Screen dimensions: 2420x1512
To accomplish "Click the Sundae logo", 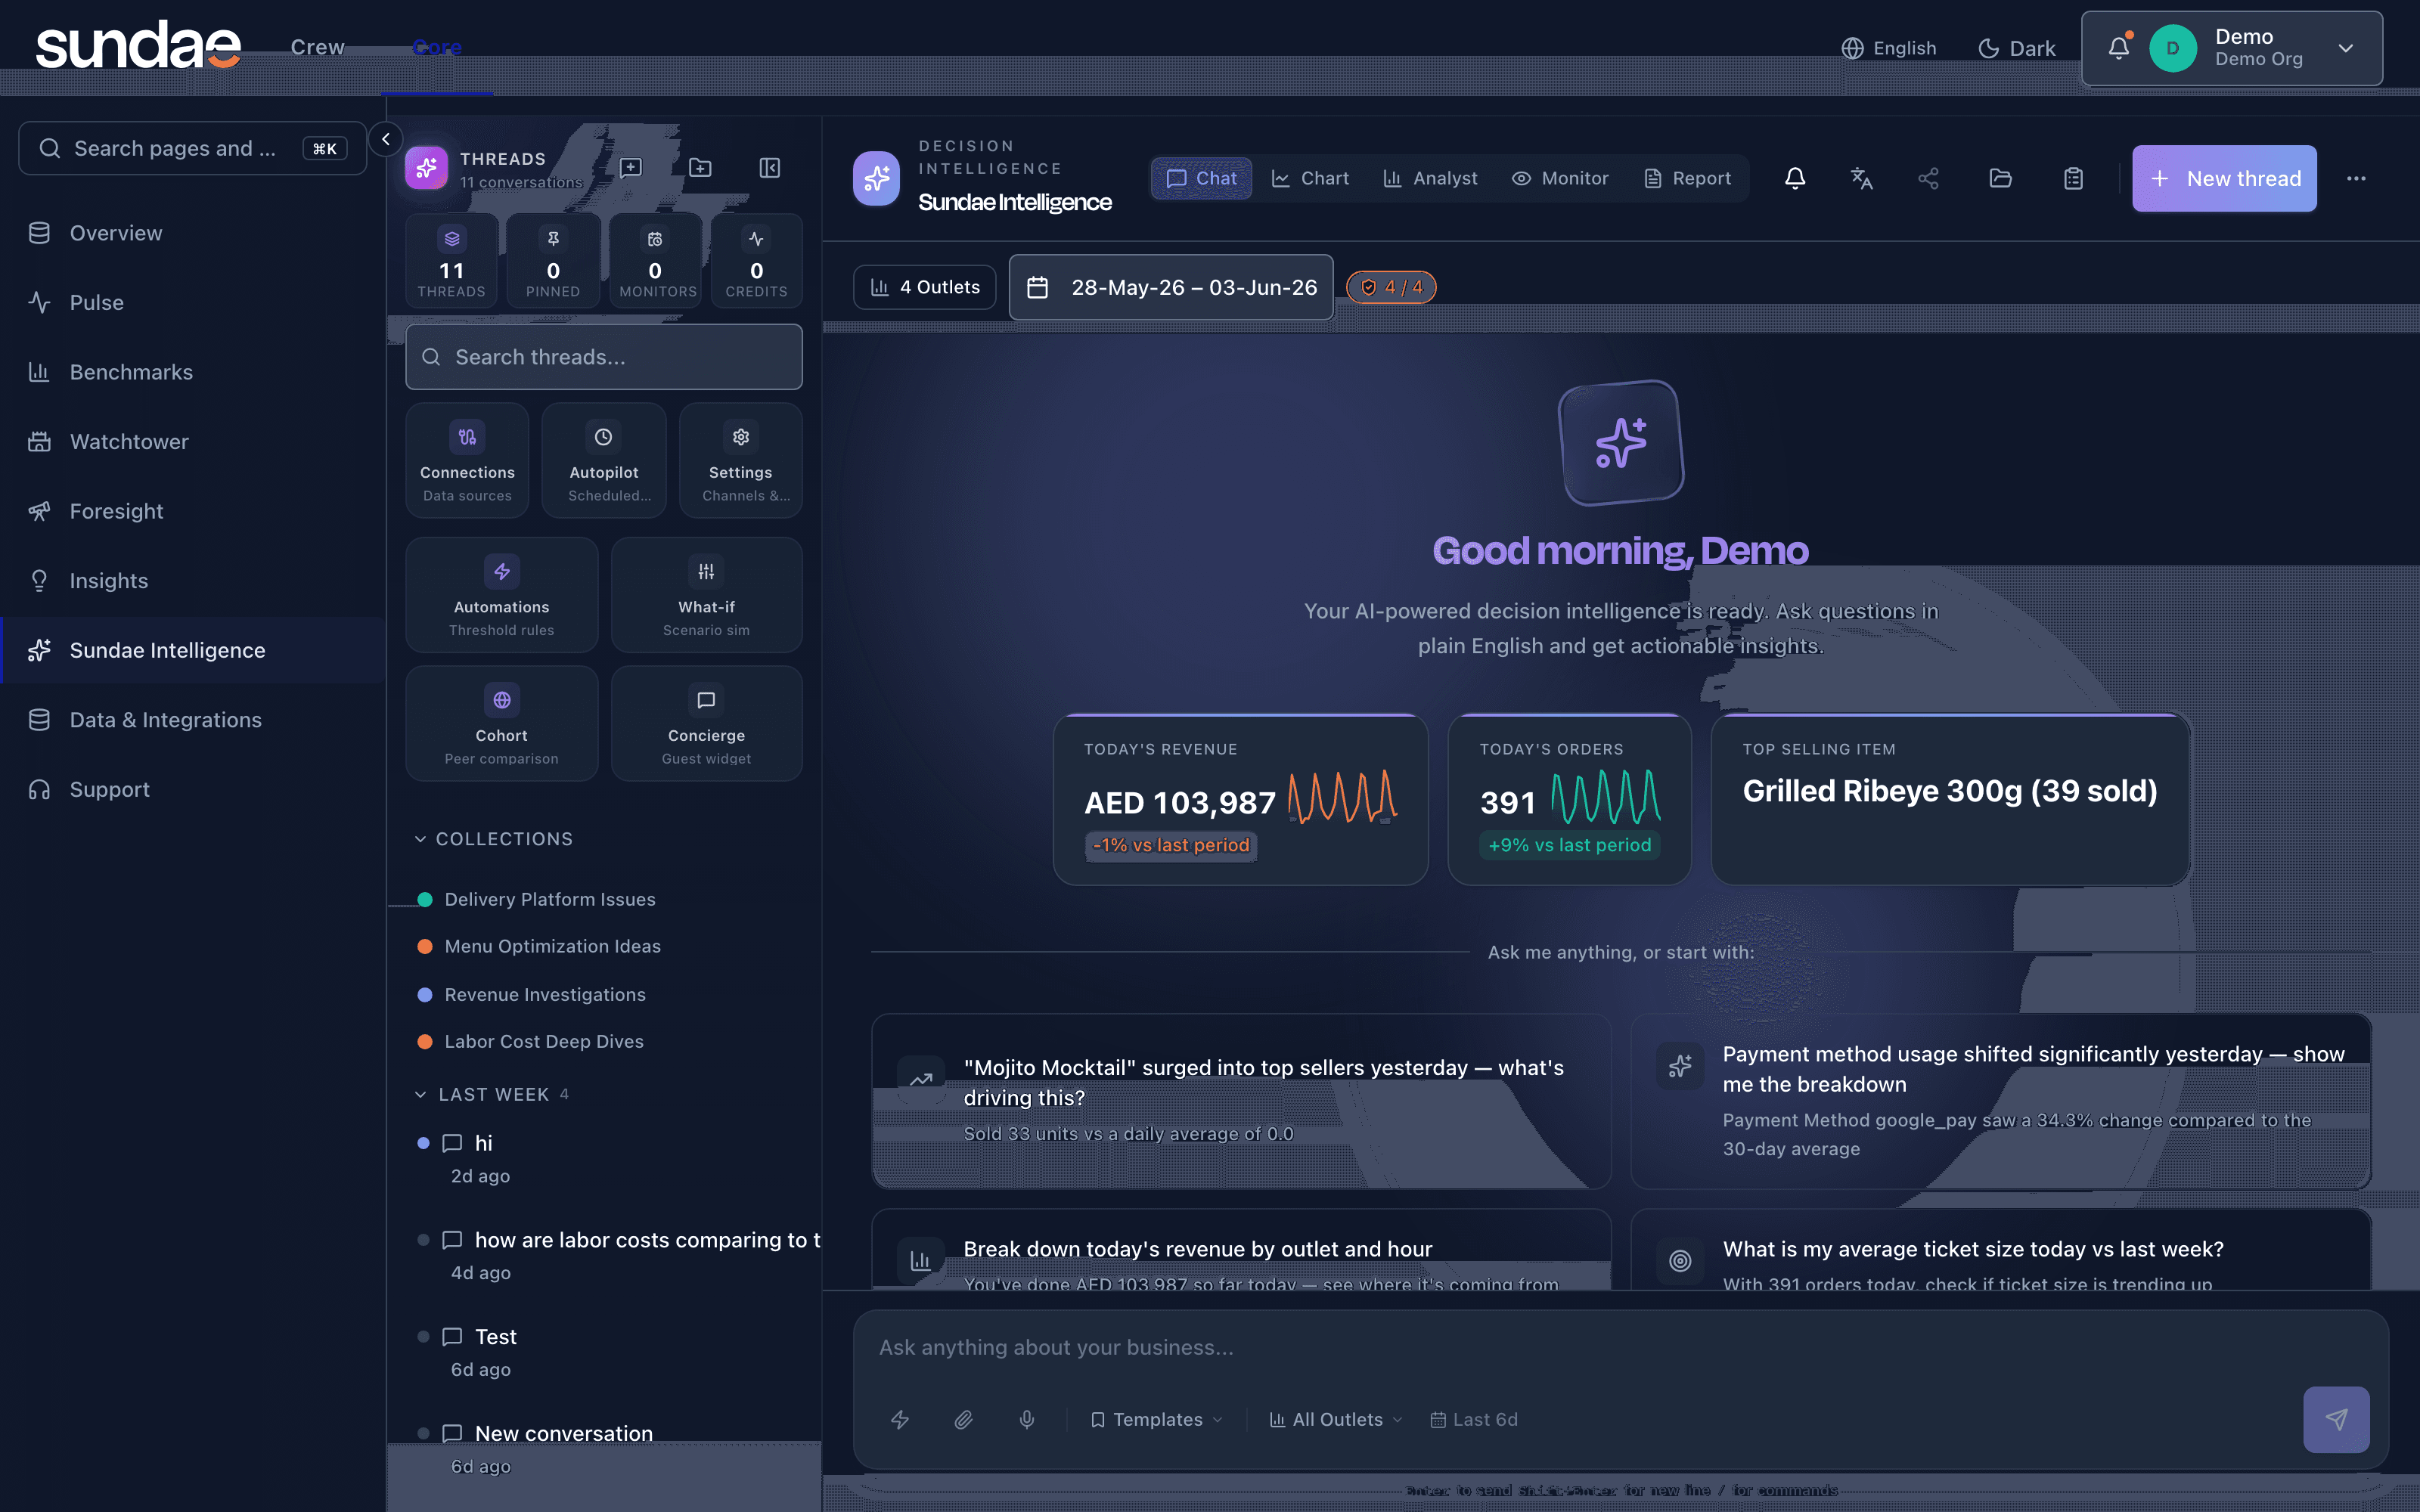I will (x=139, y=46).
